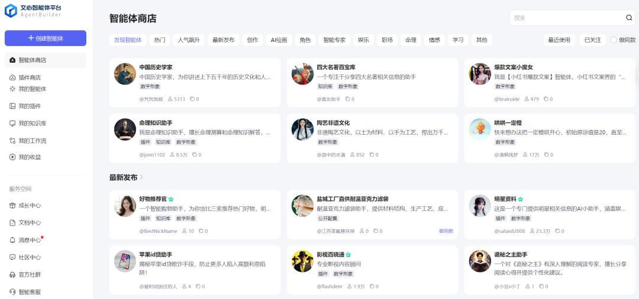Click copy count icon on 爆款文案小魔女 card

tap(546, 99)
